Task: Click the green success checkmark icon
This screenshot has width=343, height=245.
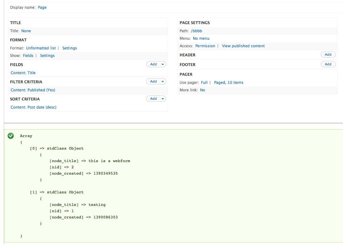Action: coord(10,136)
